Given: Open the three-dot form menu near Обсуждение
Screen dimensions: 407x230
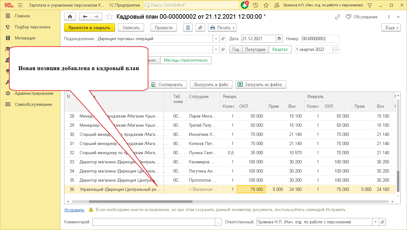Looking at the screenshot, I should click(x=389, y=17).
